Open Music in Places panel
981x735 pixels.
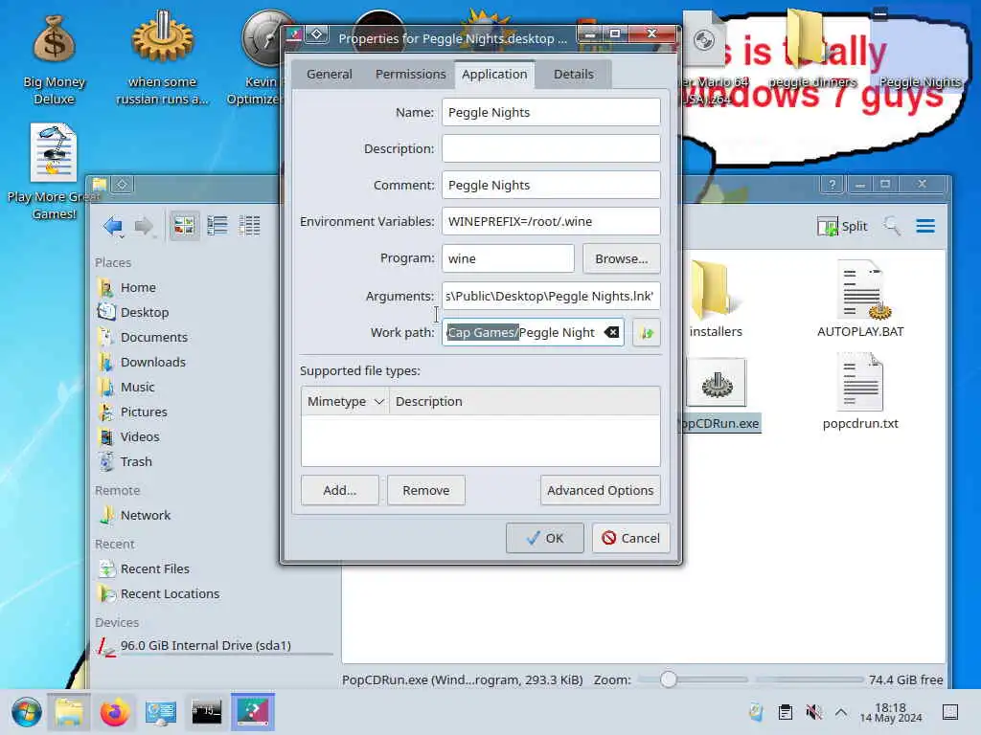pos(137,387)
